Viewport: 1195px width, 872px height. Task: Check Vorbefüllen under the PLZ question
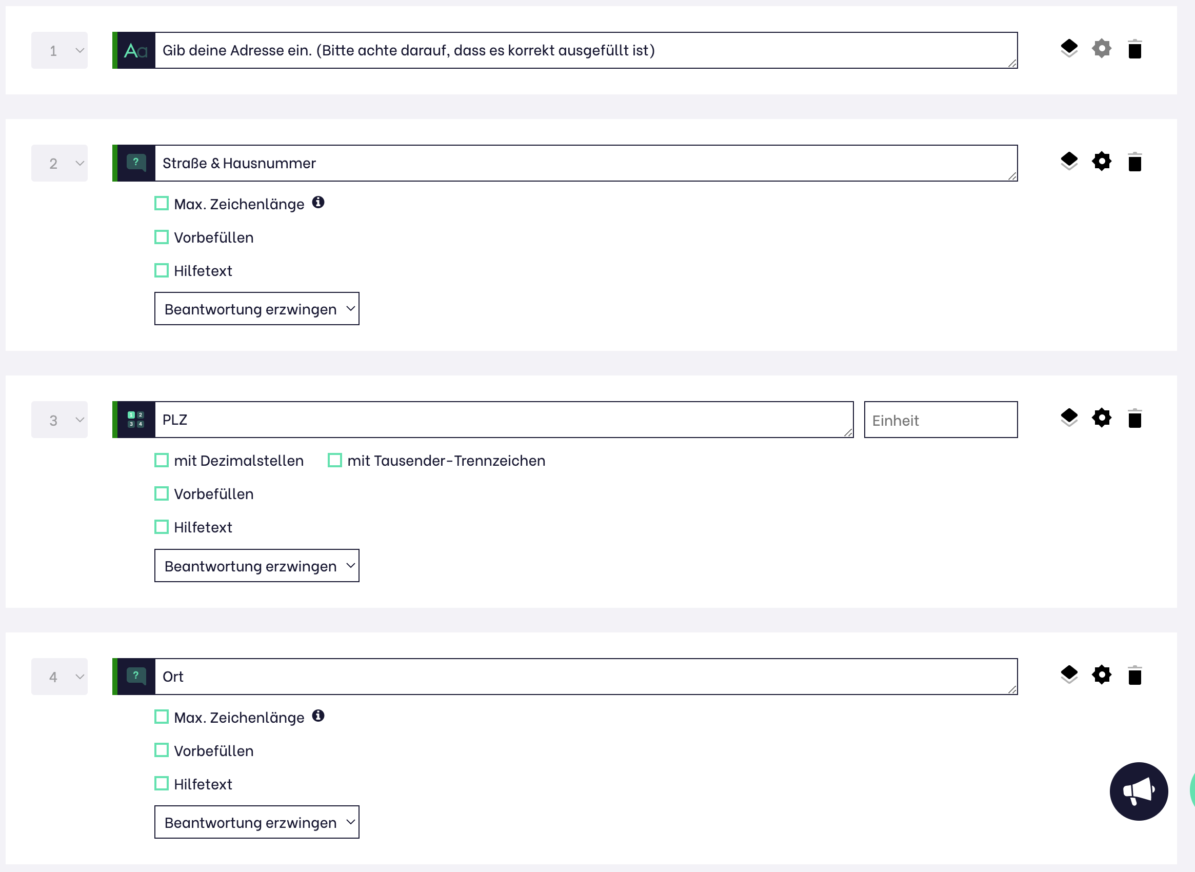pyautogui.click(x=162, y=493)
